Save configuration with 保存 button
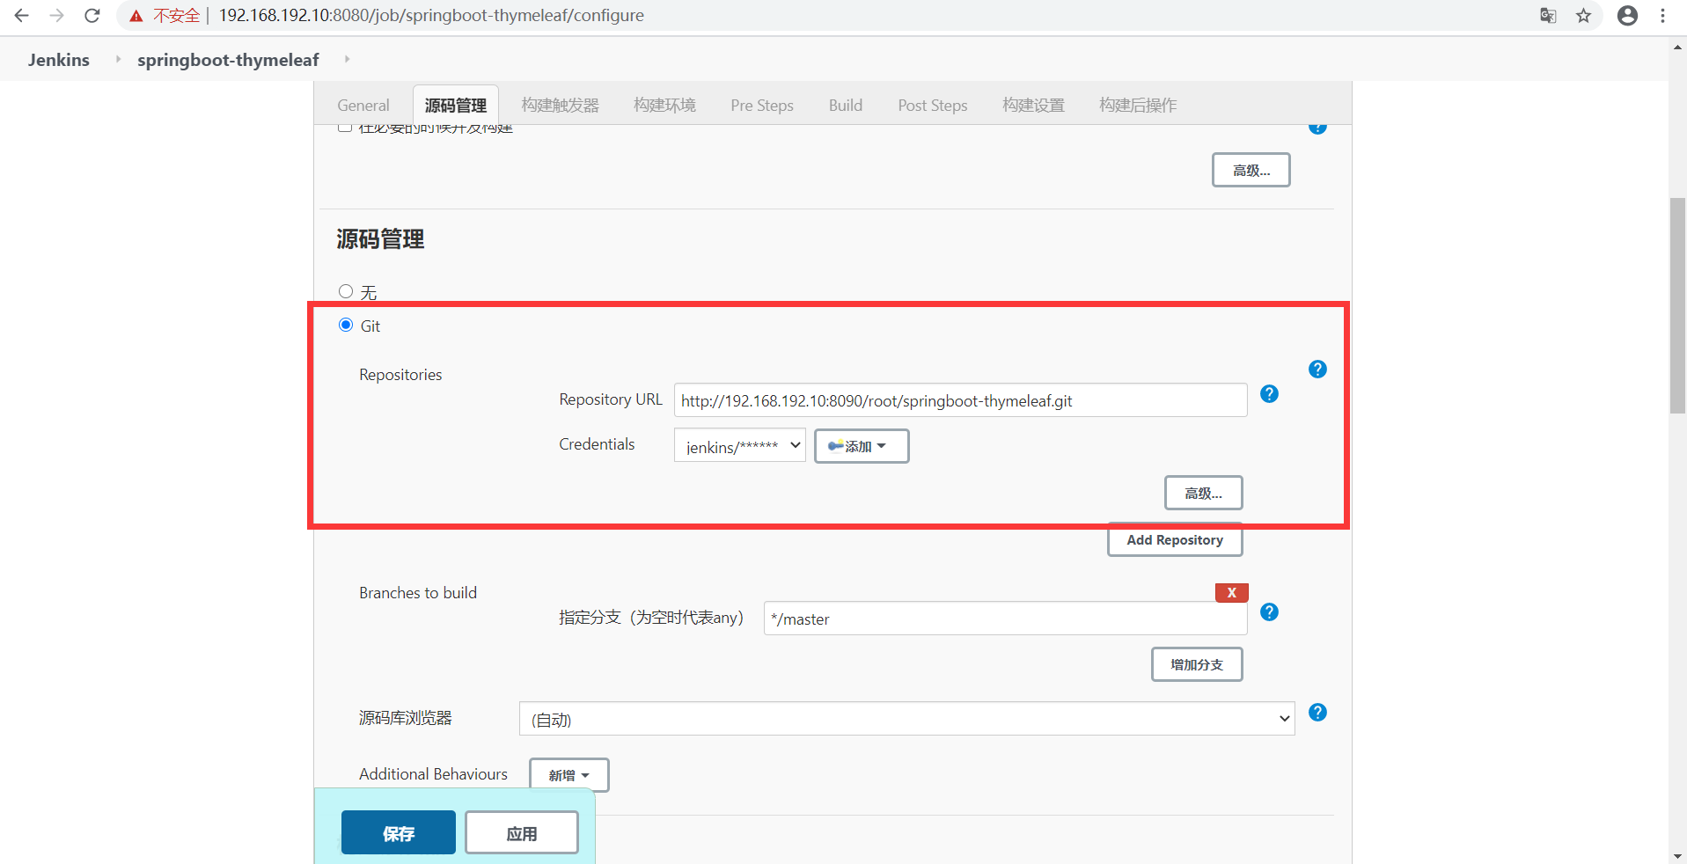Image resolution: width=1687 pixels, height=864 pixels. [x=398, y=832]
